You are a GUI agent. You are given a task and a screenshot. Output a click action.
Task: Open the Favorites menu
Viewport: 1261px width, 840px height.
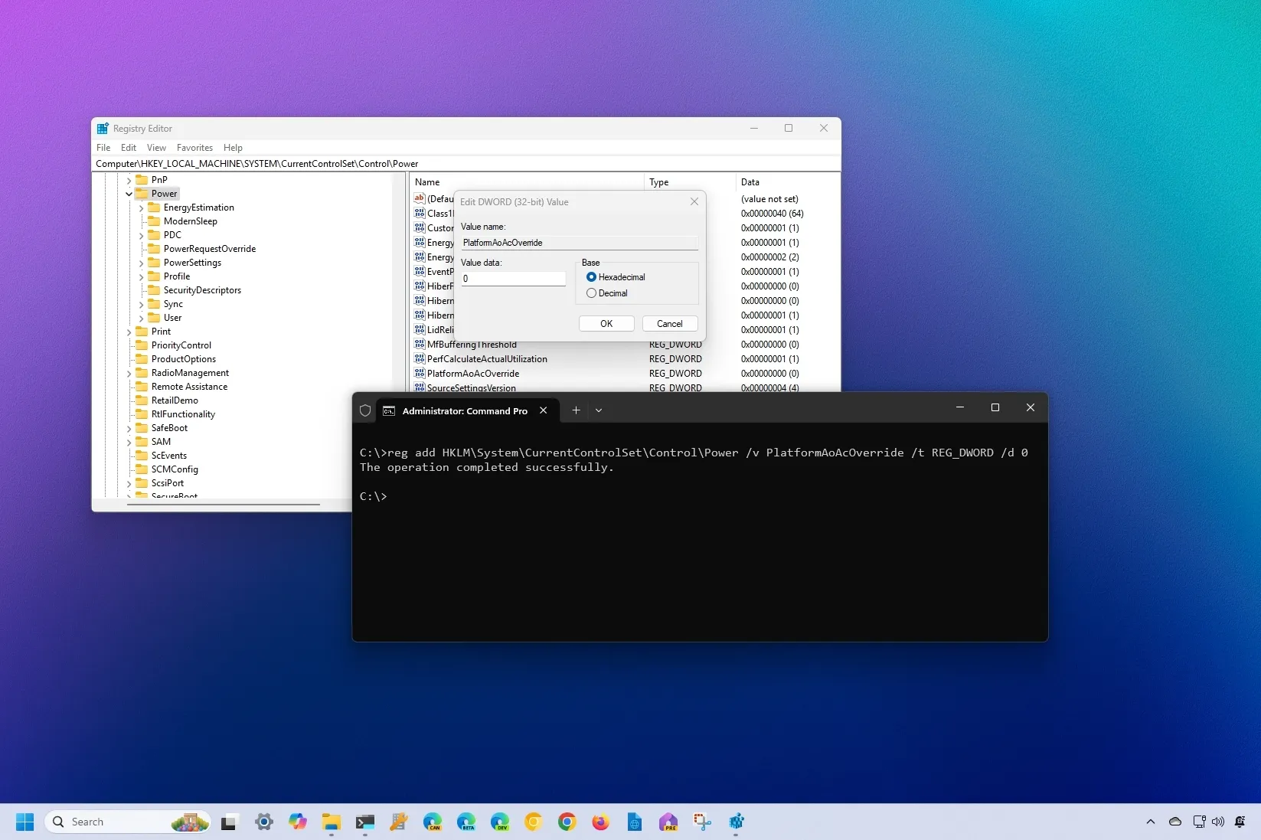point(194,148)
